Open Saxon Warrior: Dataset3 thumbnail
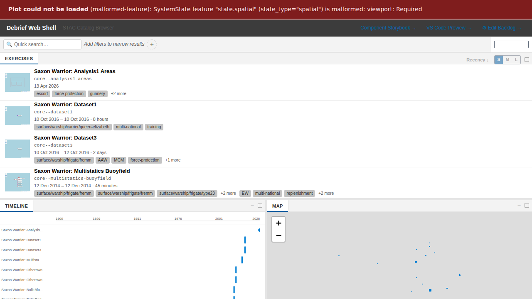The width and height of the screenshot is (532, 299). point(17,149)
